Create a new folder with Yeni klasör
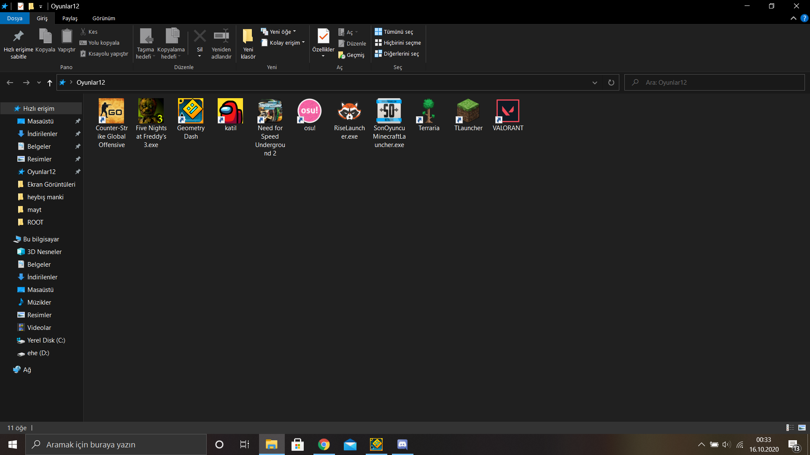This screenshot has width=810, height=455. [x=248, y=44]
